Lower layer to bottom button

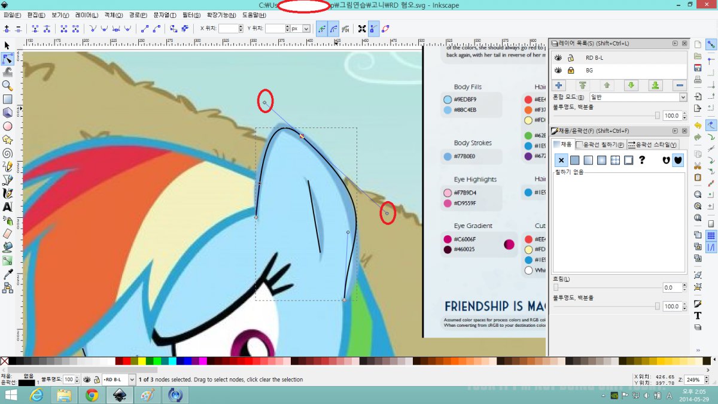pos(656,86)
